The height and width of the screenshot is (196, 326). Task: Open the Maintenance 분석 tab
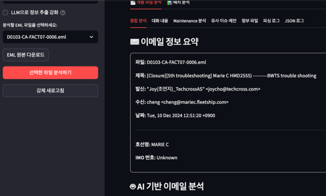(189, 21)
